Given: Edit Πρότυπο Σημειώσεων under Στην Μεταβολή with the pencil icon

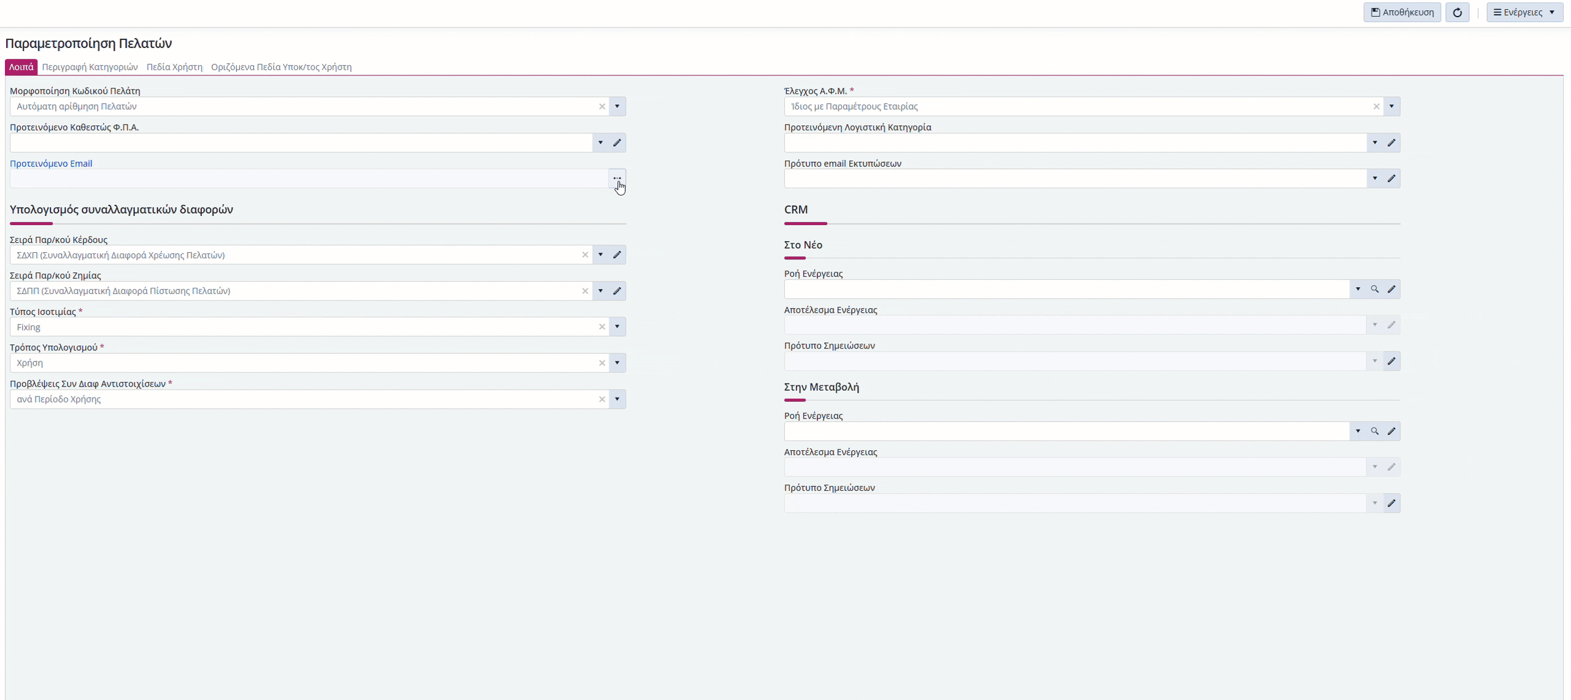Looking at the screenshot, I should coord(1392,503).
